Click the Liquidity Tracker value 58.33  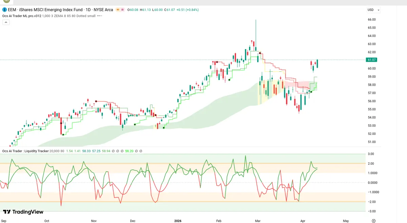pyautogui.click(x=86, y=151)
